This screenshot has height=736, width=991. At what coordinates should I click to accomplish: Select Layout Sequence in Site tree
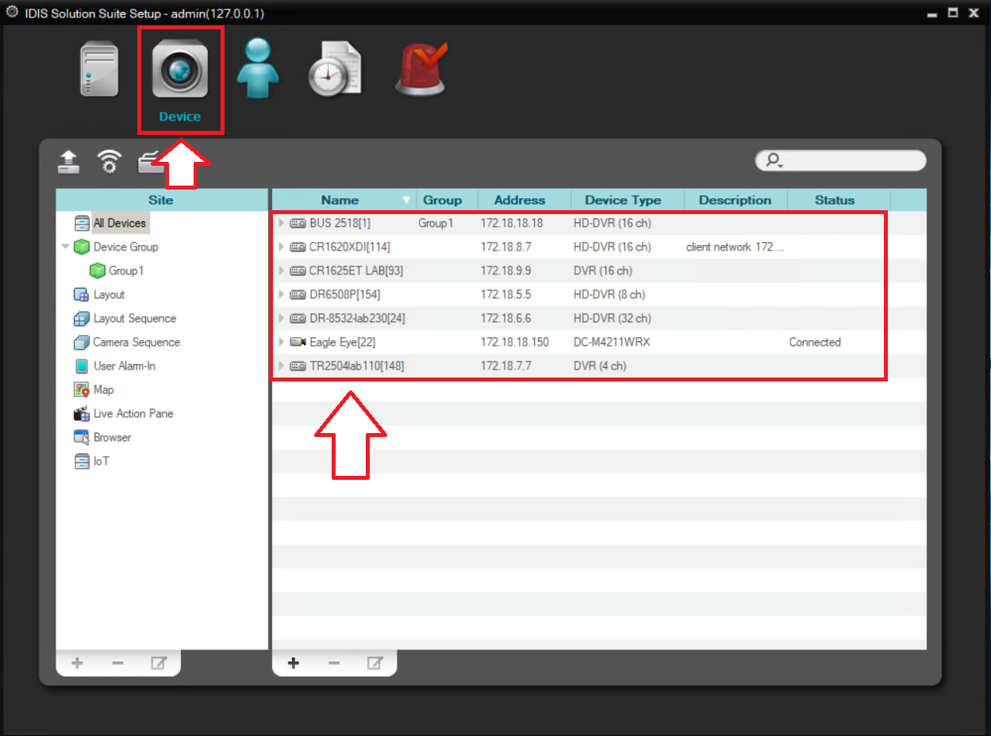click(135, 318)
